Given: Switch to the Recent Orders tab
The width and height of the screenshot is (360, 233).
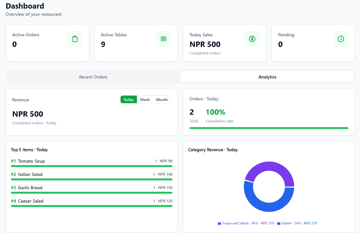Looking at the screenshot, I should pos(93,77).
